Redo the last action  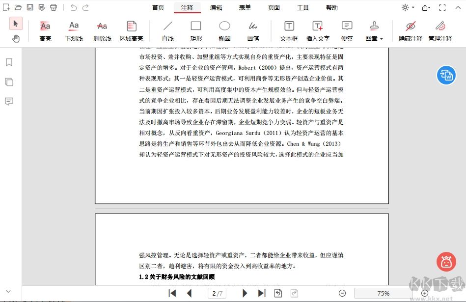point(85,7)
